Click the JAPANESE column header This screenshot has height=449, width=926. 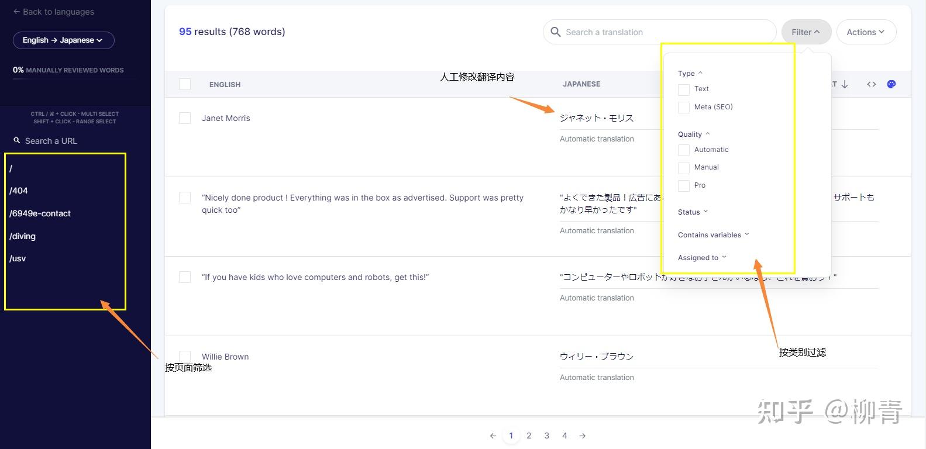coord(581,84)
